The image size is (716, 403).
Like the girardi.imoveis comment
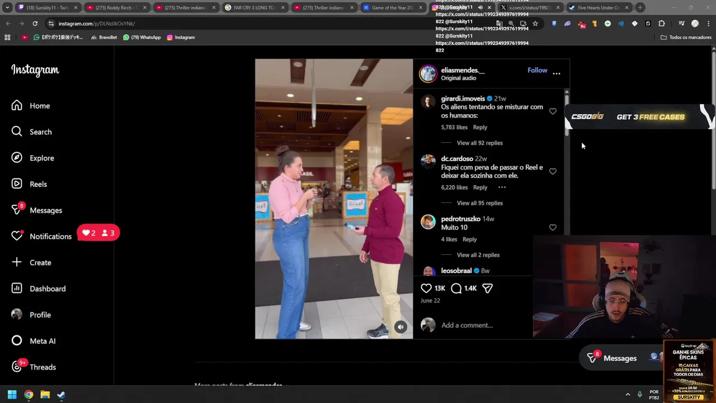click(553, 111)
